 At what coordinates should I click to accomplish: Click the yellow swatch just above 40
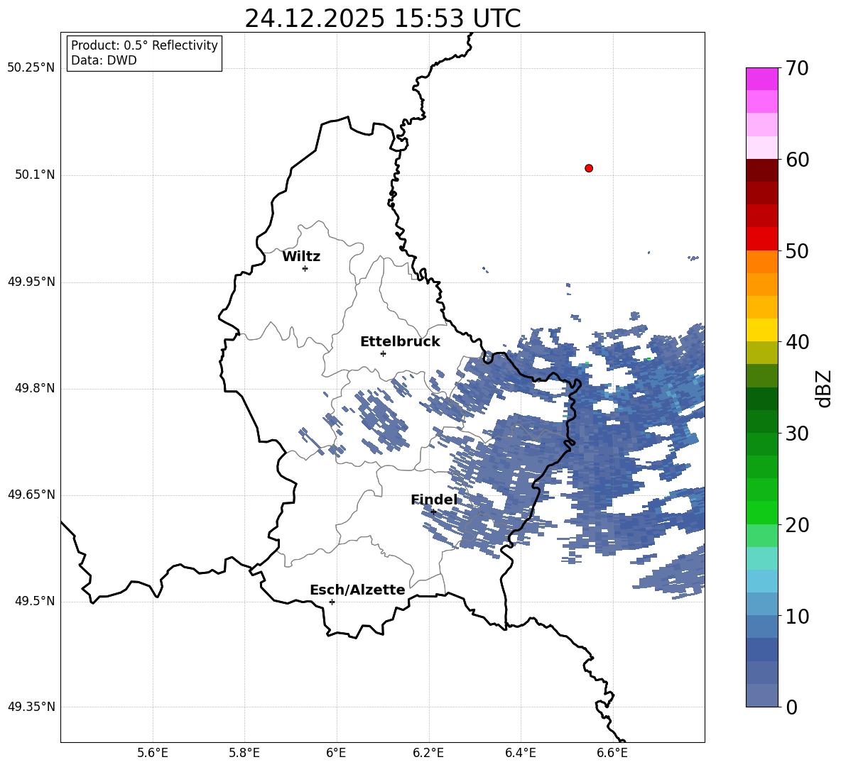pos(761,330)
